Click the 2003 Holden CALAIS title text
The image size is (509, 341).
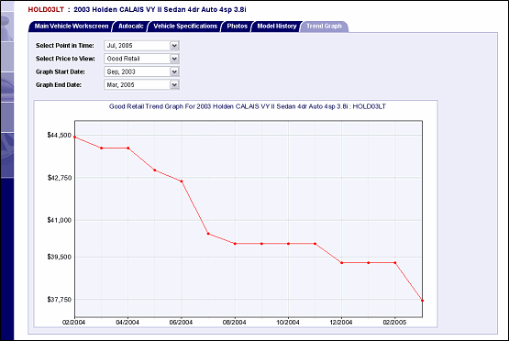160,10
